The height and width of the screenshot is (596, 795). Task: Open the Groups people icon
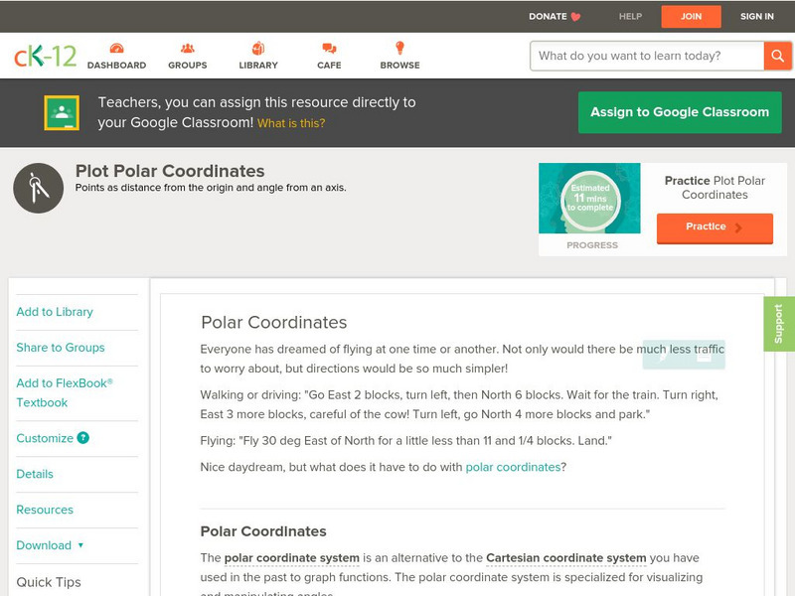pos(188,48)
